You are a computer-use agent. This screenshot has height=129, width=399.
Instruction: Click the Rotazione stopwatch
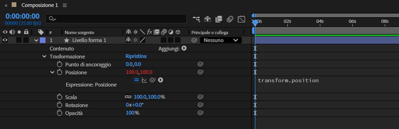(x=60, y=105)
